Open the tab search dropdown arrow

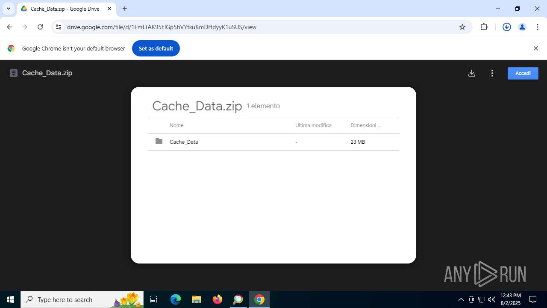click(8, 9)
